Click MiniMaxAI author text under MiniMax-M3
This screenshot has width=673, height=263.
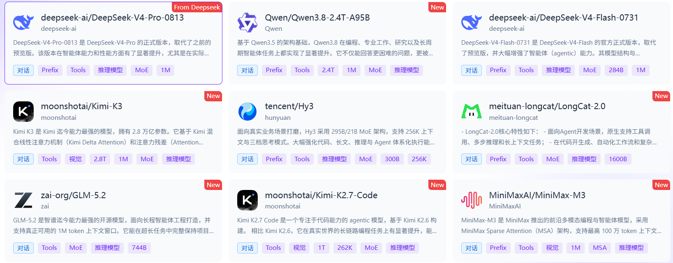coord(505,206)
